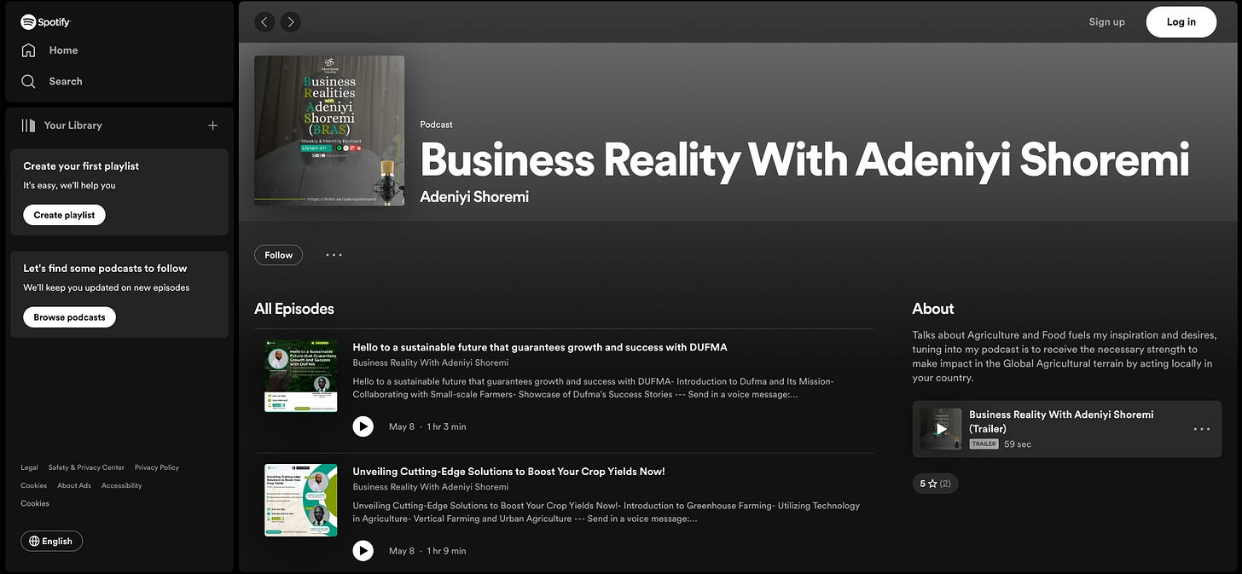Click the Adeniyi Shoremi author name
The width and height of the screenshot is (1242, 574).
[474, 197]
